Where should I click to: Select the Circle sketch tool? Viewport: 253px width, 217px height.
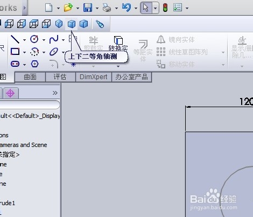click(x=34, y=39)
